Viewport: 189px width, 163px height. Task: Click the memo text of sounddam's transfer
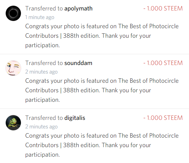point(102,90)
